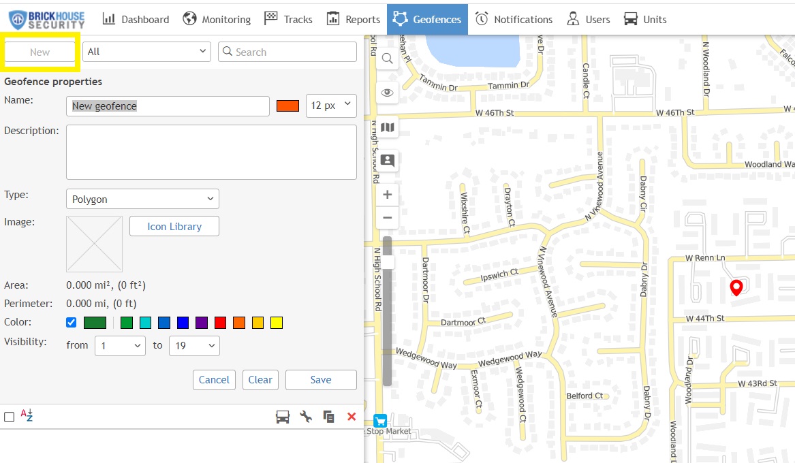Click the New geofence button
795x463 pixels.
tap(40, 52)
